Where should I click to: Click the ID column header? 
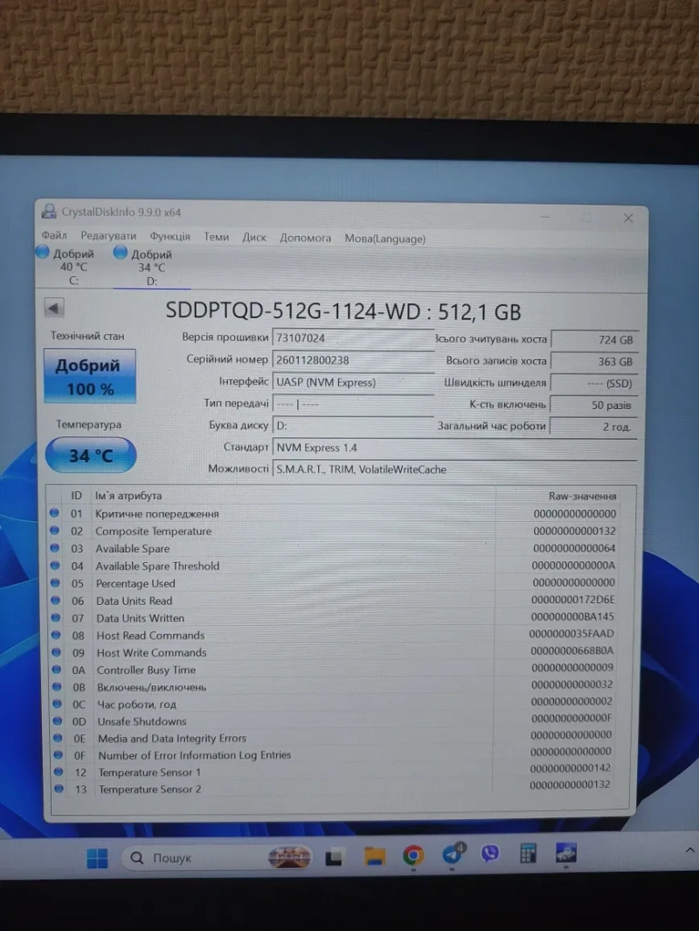coord(77,495)
